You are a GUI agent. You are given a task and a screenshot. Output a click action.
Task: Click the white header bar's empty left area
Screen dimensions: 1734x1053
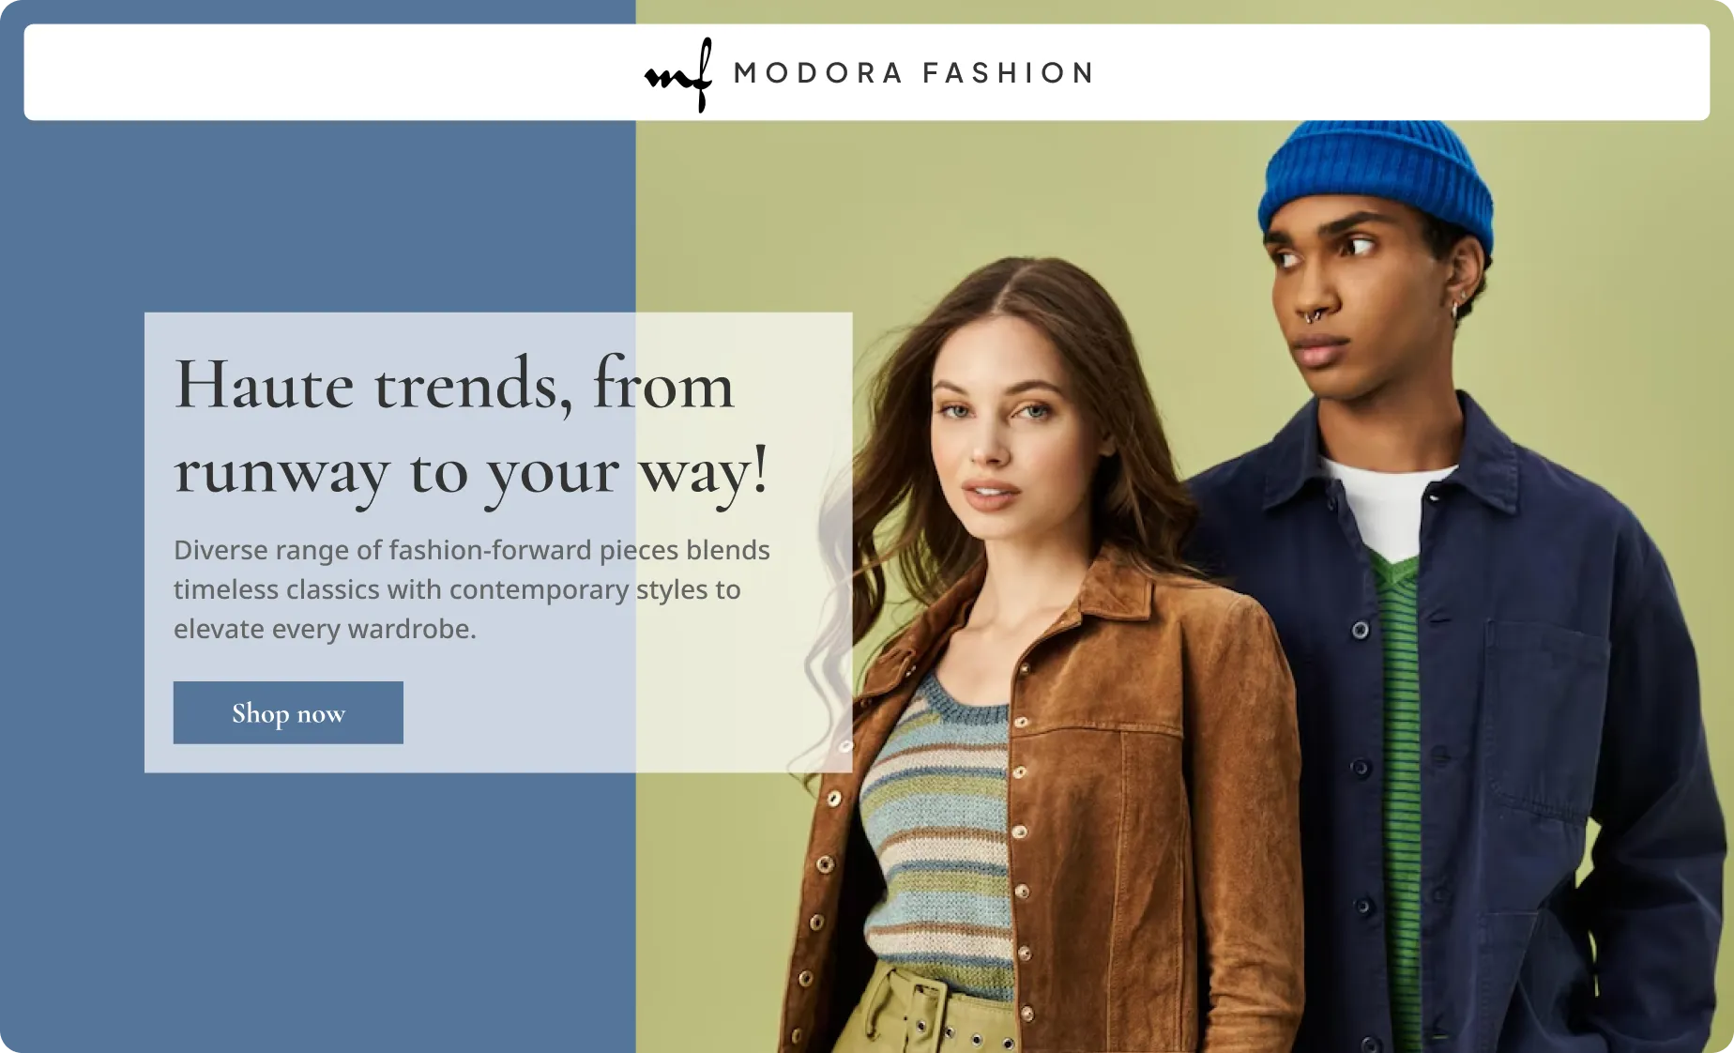coord(328,72)
